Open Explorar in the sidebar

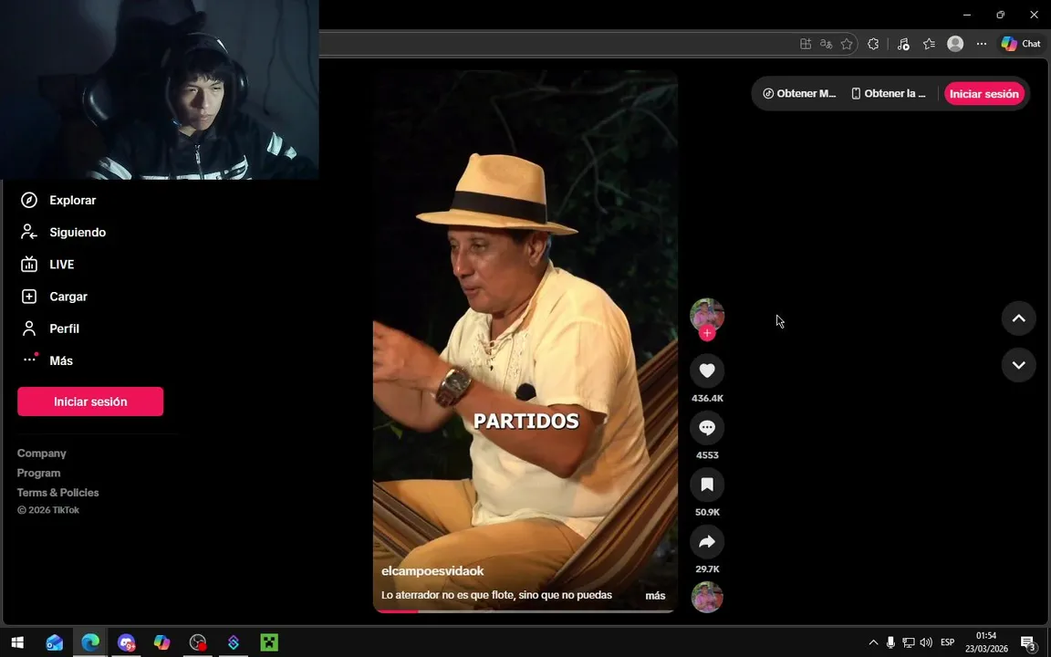(72, 200)
